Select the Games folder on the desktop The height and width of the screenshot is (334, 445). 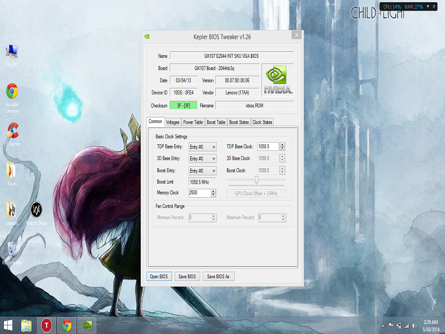[12, 213]
